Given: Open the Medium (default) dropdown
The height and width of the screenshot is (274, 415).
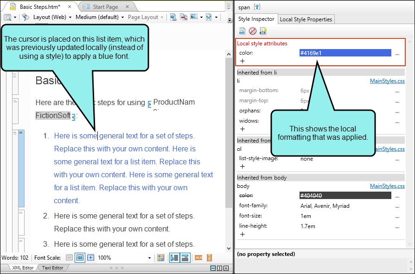Looking at the screenshot, I should [x=100, y=17].
